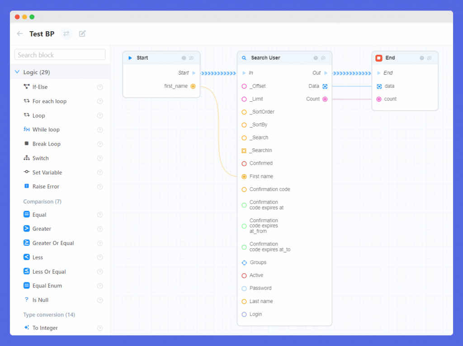463x346 pixels.
Task: Click the Switch block icon
Action: [27, 158]
